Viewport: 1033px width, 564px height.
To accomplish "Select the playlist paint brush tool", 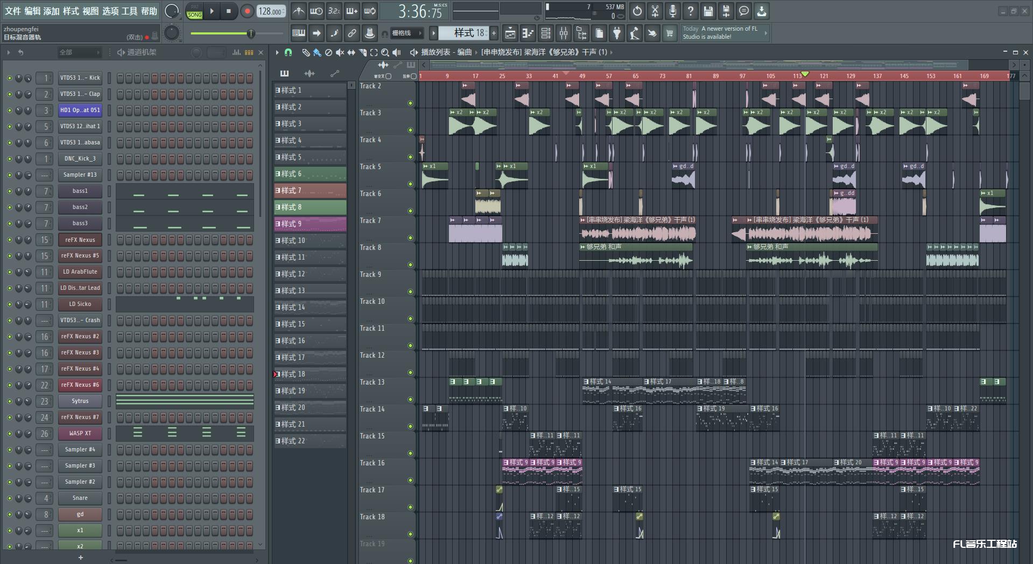I will [317, 52].
